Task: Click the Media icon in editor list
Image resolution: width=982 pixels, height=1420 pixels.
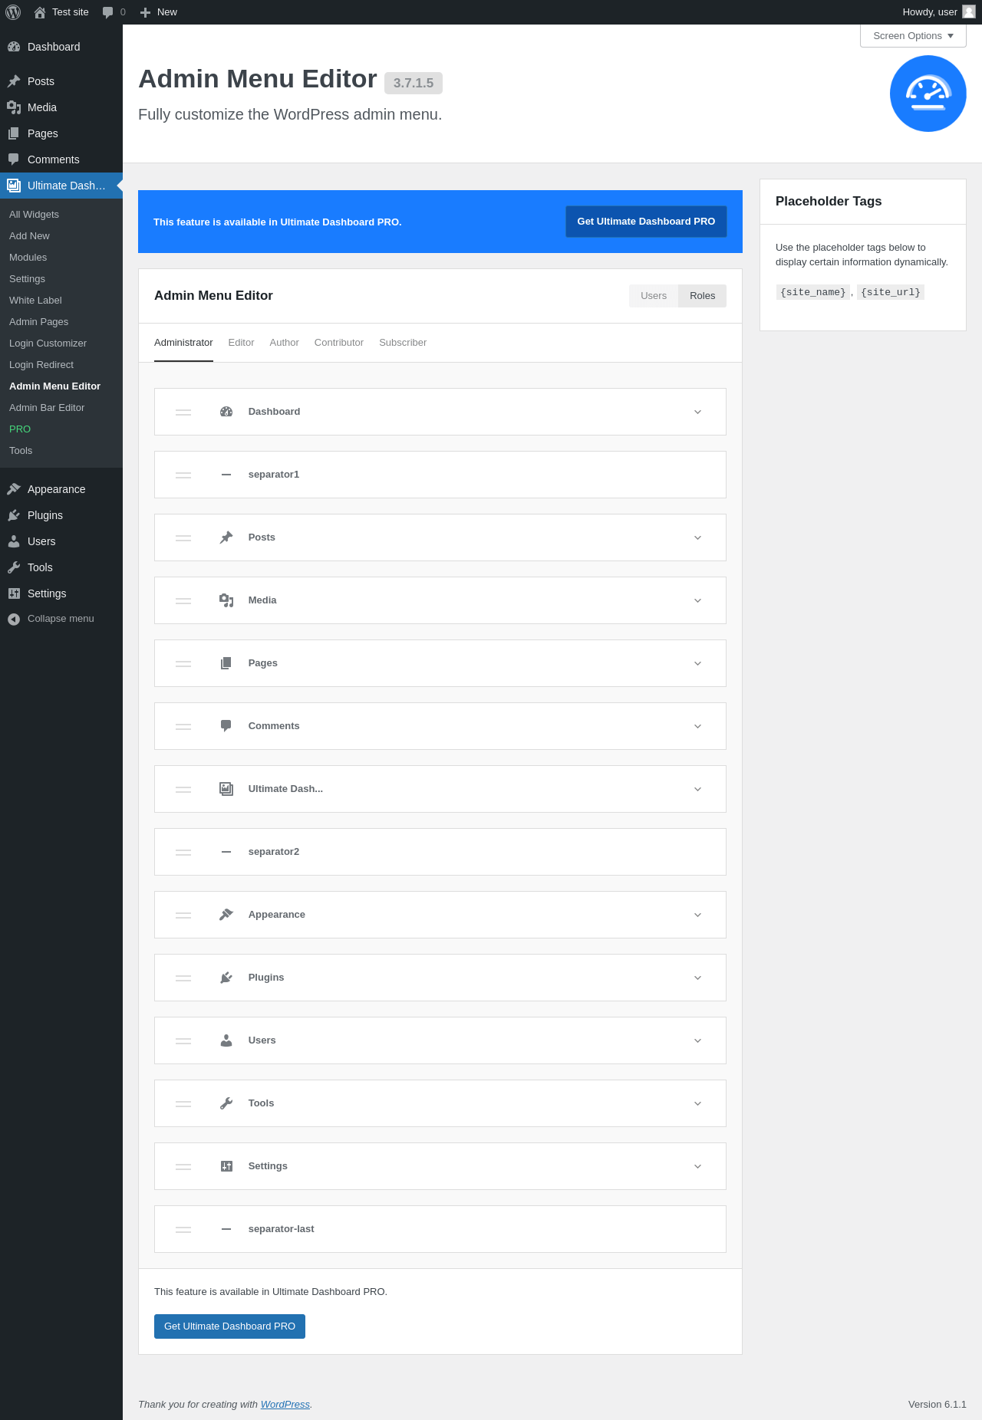Action: [226, 600]
